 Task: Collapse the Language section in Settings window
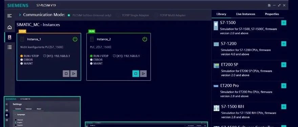(x=15, y=115)
